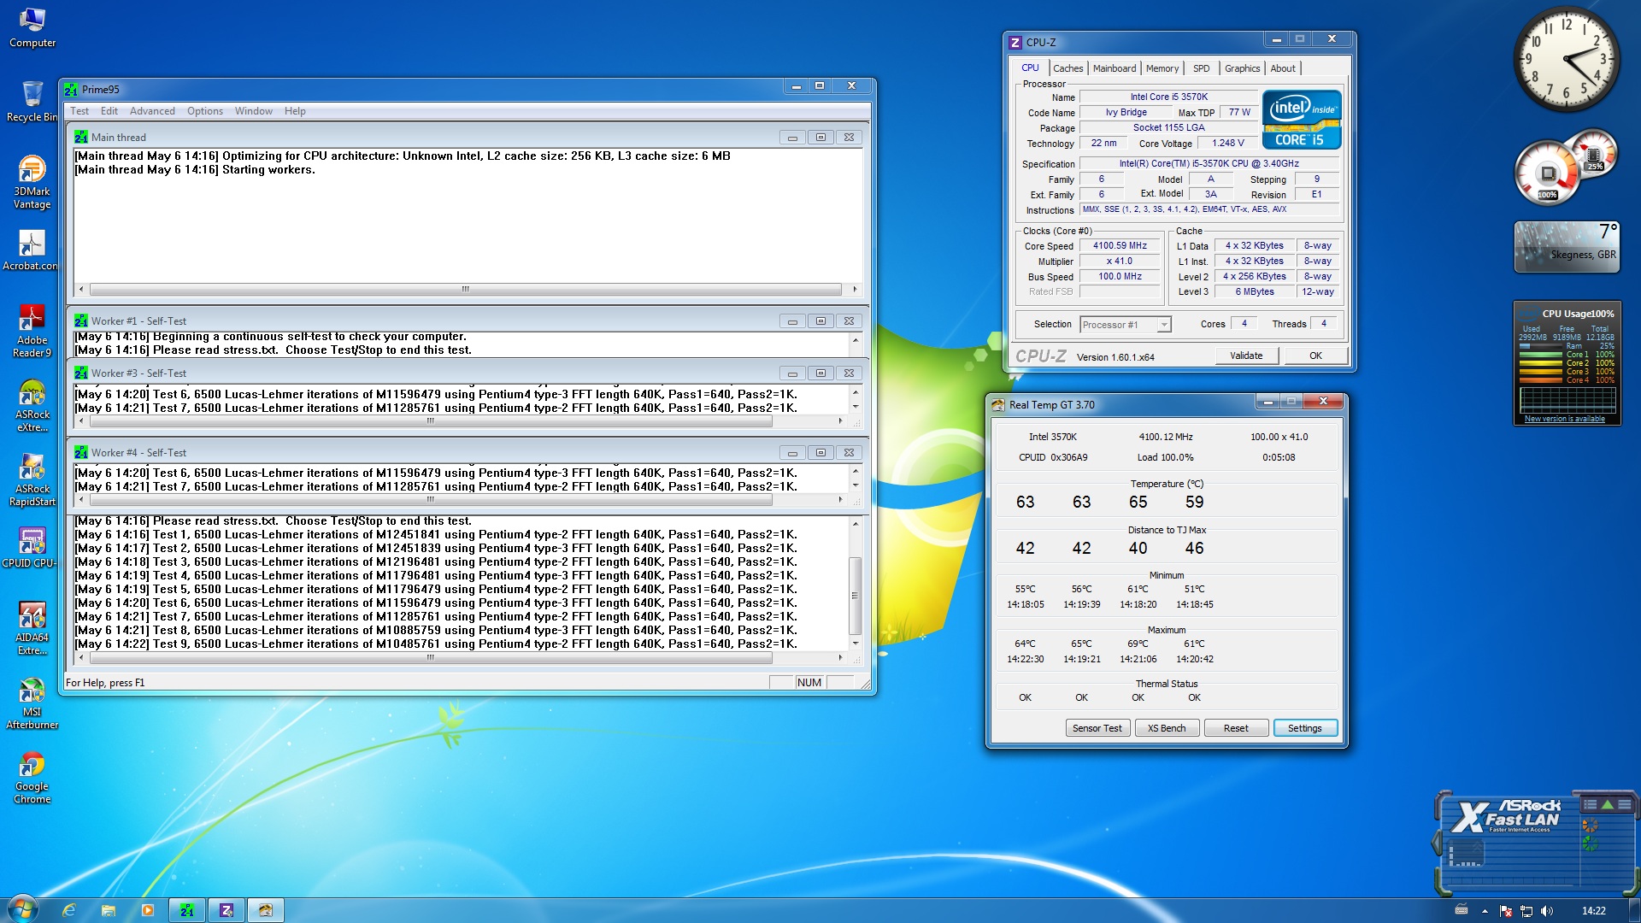Switch to Real Temp taskbar button
This screenshot has height=923, width=1641.
point(266,910)
